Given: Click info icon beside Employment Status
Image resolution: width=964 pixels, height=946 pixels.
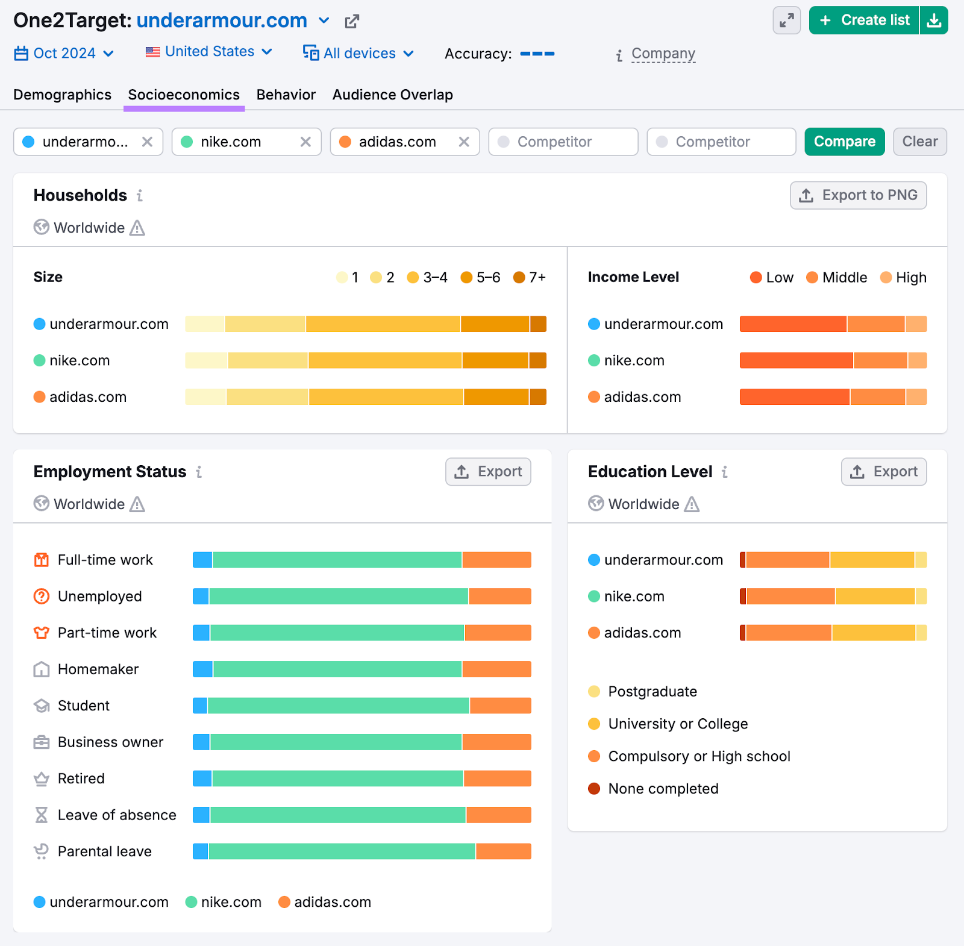Looking at the screenshot, I should [x=199, y=472].
